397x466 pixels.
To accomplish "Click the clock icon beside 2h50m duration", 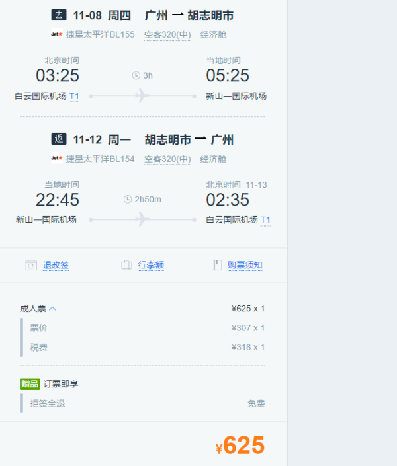I will pos(128,199).
